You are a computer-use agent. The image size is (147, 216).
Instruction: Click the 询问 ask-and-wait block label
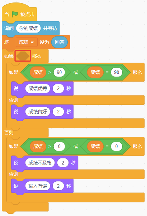coord(9,28)
